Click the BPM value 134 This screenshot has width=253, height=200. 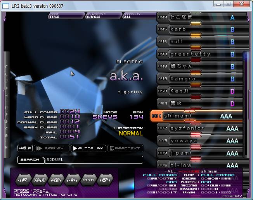pyautogui.click(x=137, y=117)
